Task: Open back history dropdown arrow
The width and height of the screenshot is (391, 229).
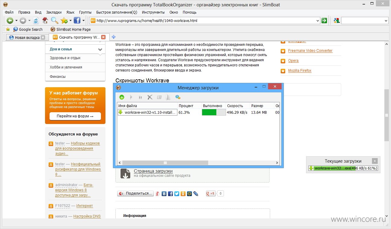Action: pyautogui.click(x=16, y=21)
